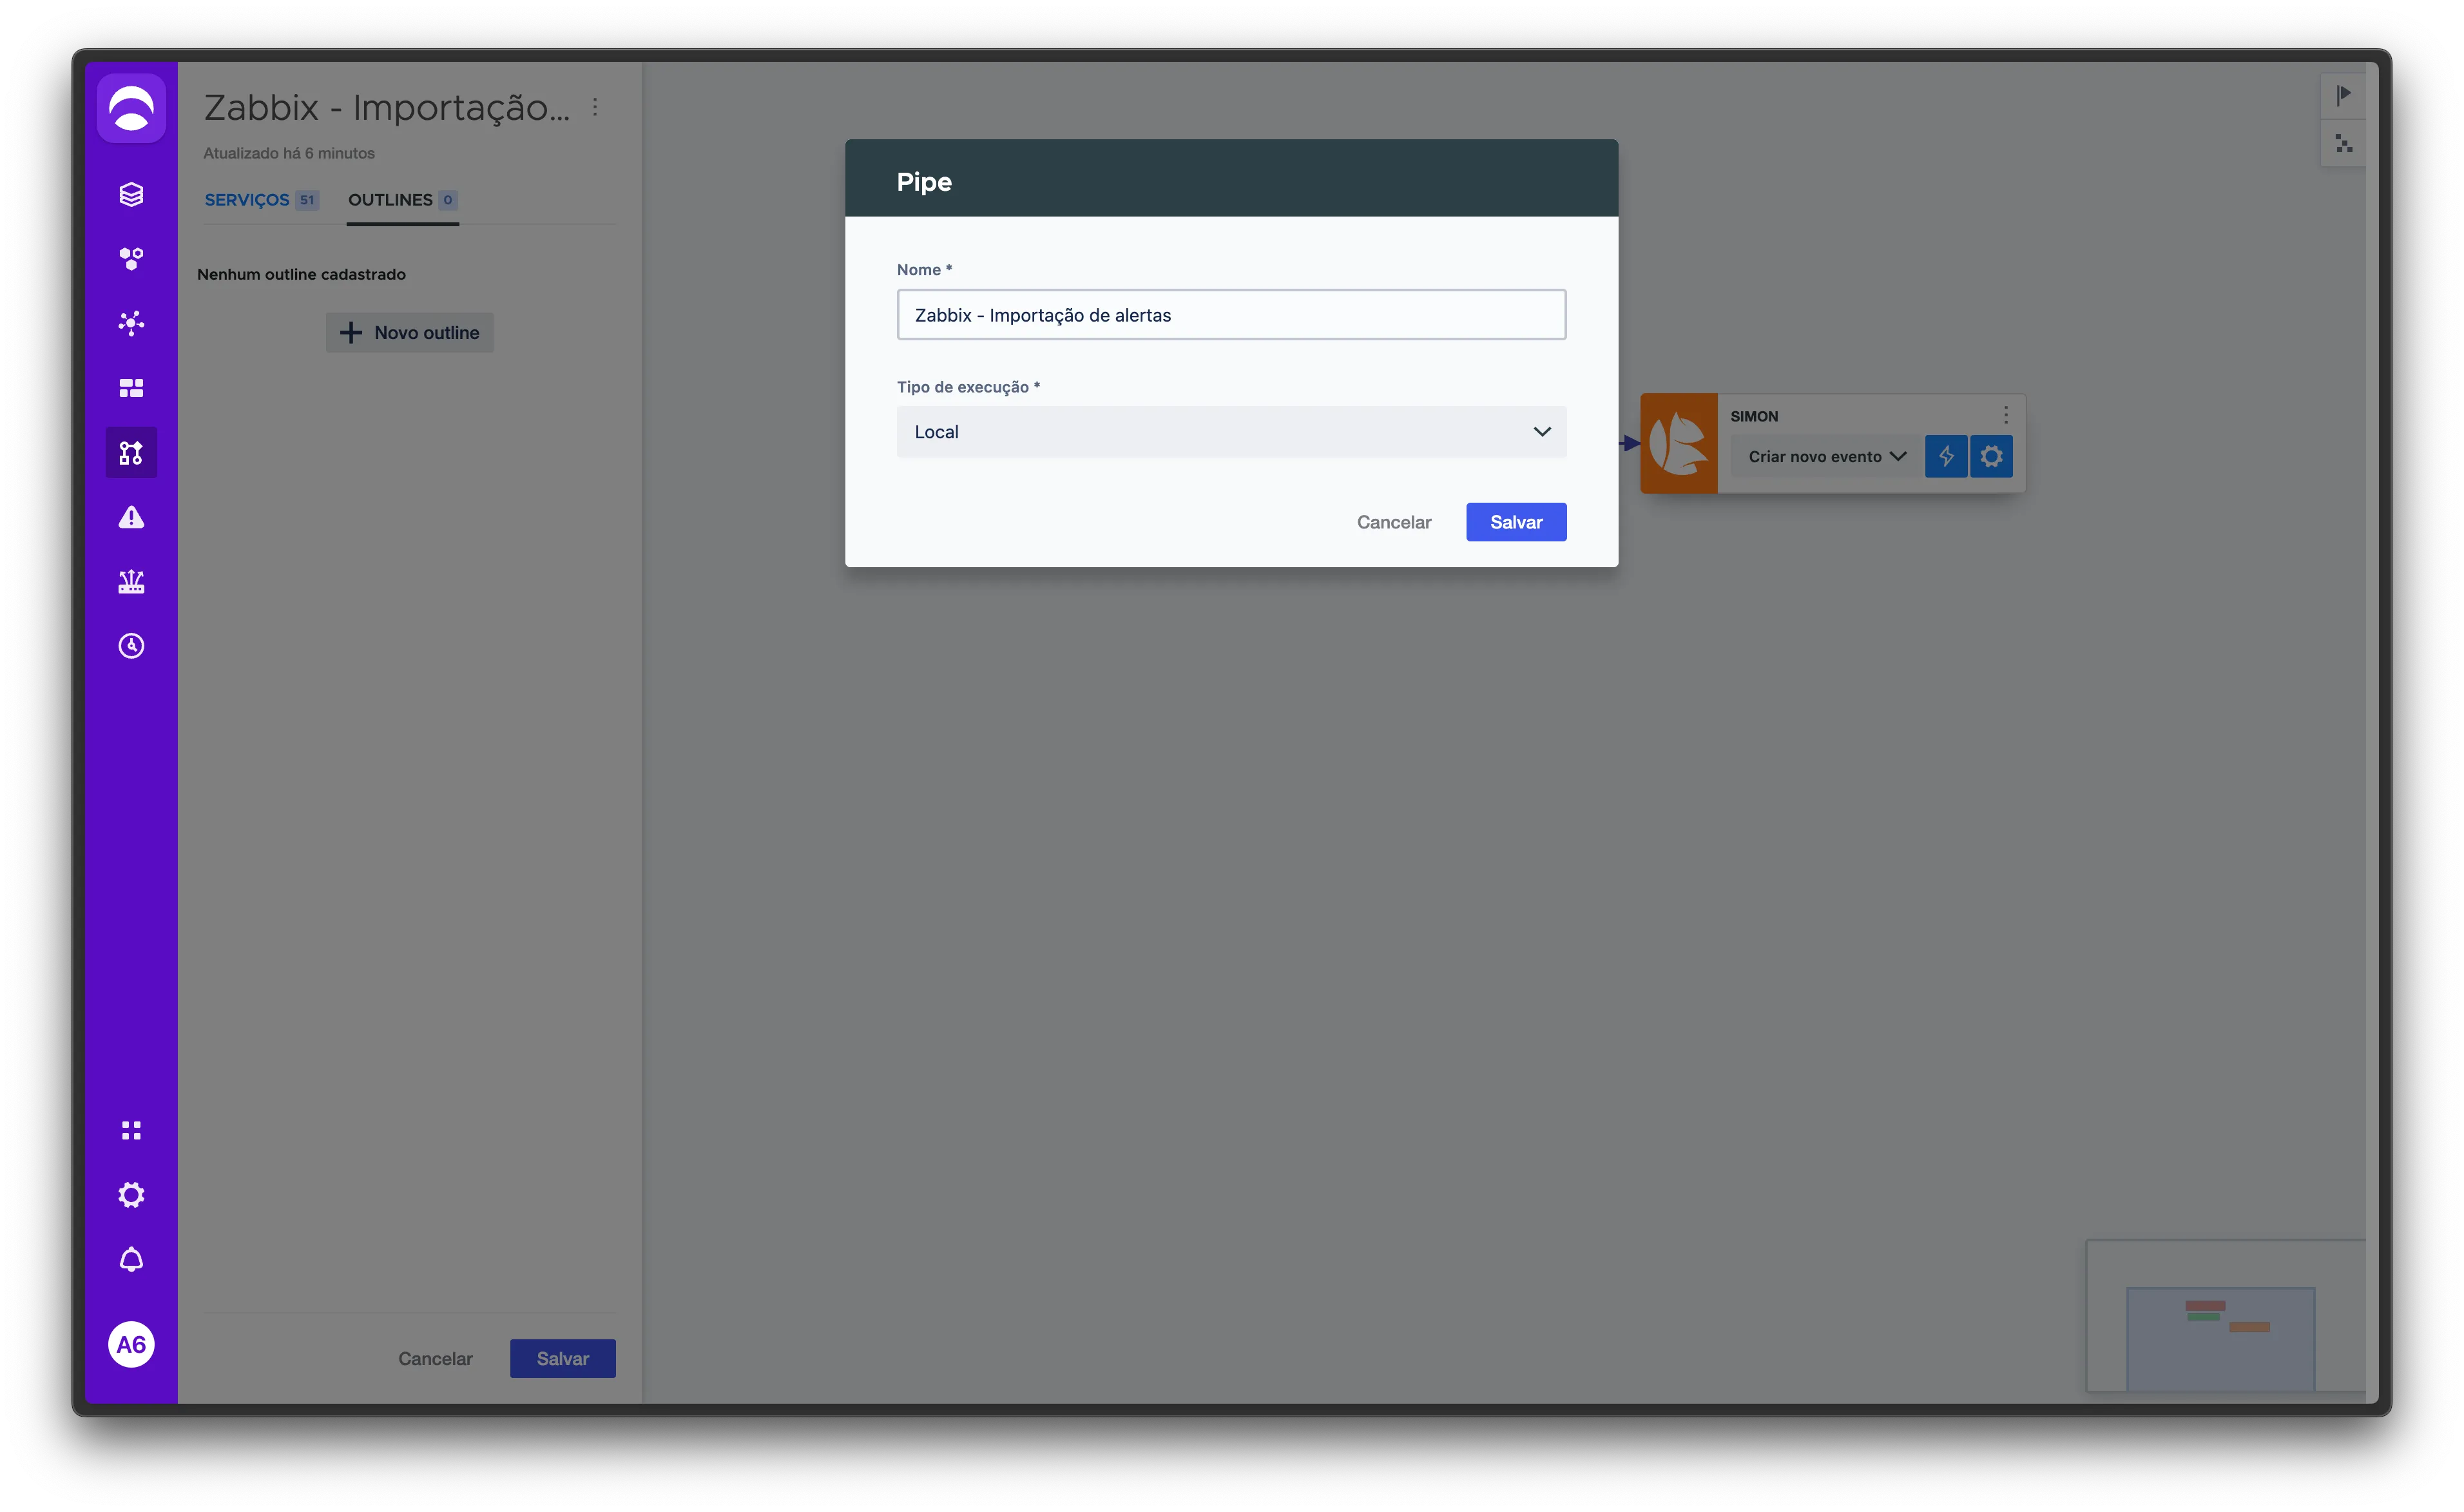This screenshot has width=2464, height=1512.
Task: Open the alerts triangle sidebar icon
Action: [131, 517]
